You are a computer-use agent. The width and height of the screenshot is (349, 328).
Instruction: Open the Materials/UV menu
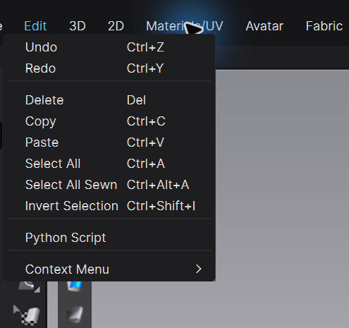[x=185, y=26]
